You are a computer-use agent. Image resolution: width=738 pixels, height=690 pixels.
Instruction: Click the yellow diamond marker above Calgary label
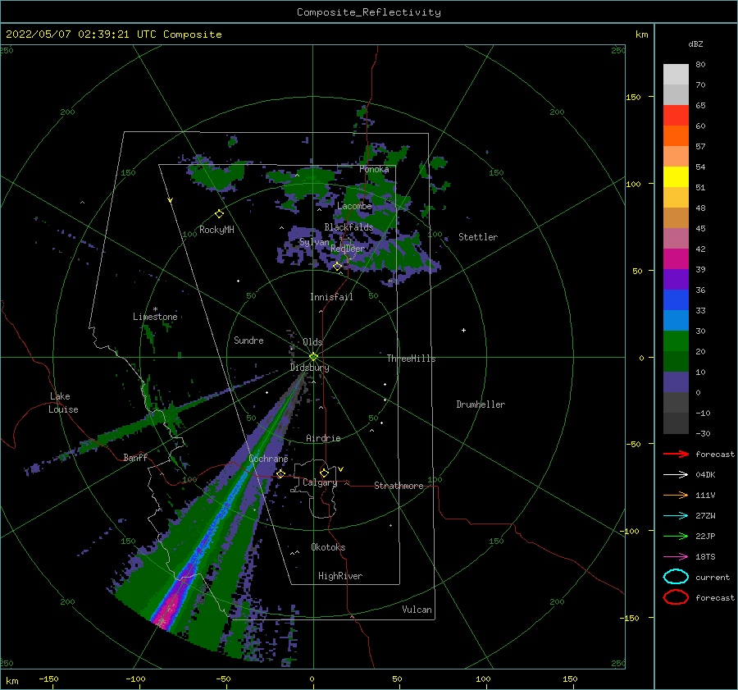(324, 473)
